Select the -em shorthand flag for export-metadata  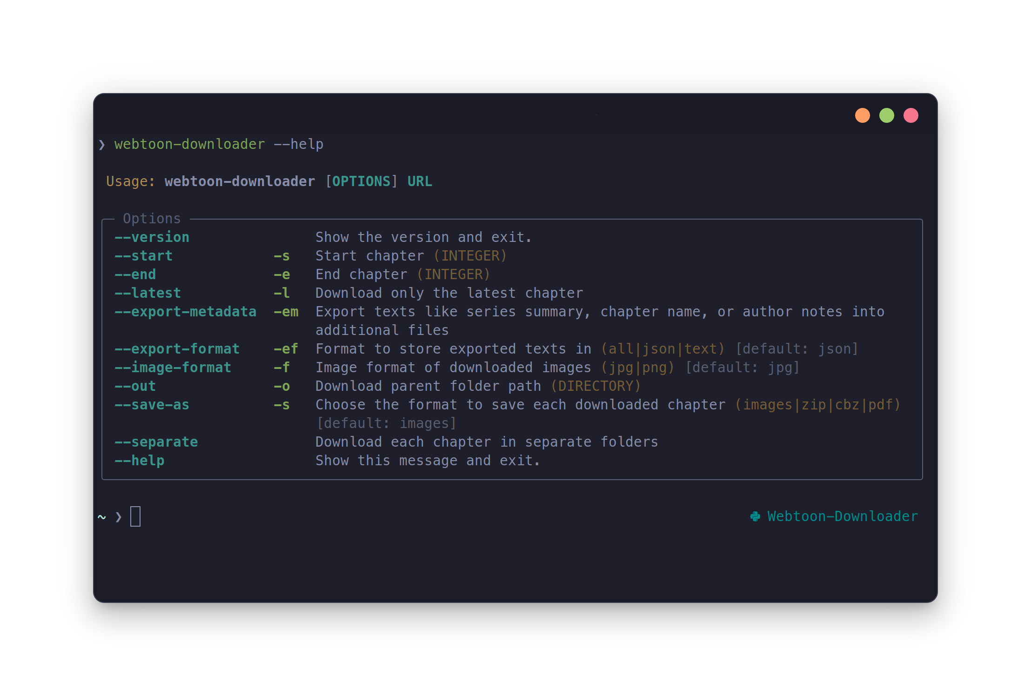pos(286,312)
